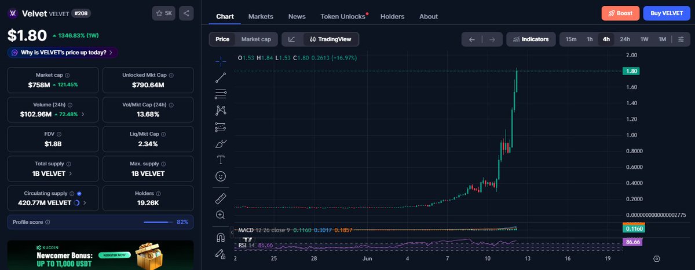
Task: Open the position forecasting tool
Action: coord(221,127)
